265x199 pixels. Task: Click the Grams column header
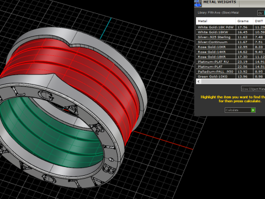(x=245, y=21)
